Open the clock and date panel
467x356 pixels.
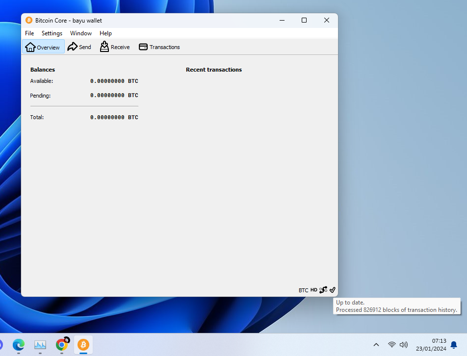coord(431,345)
